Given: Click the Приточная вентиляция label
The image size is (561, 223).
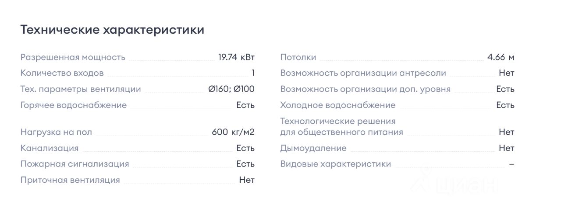Looking at the screenshot, I should tap(70, 180).
